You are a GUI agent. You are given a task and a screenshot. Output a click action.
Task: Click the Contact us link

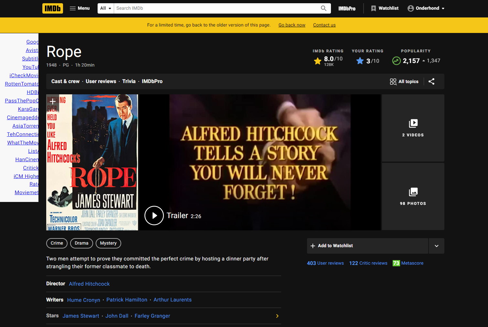point(324,25)
